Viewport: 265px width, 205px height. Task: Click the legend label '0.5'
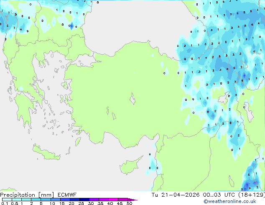14,203
